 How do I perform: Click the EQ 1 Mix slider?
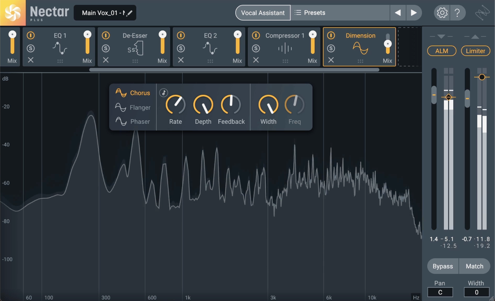coord(87,43)
